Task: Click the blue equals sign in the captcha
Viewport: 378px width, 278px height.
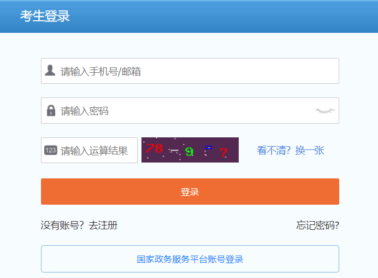Action: pos(208,147)
